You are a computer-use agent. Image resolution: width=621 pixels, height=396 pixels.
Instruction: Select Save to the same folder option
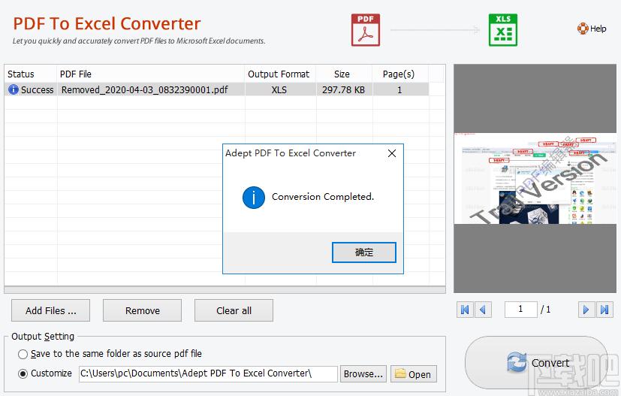click(23, 354)
